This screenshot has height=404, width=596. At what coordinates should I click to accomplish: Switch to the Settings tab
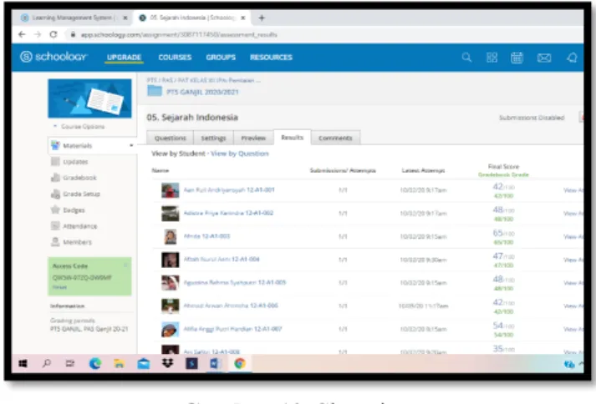click(x=213, y=138)
